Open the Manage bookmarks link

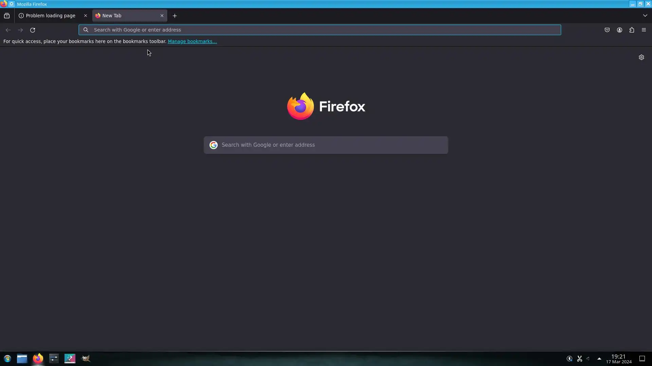(192, 41)
